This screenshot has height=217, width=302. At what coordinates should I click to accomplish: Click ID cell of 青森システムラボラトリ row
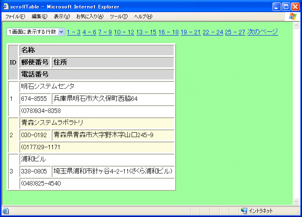13,135
